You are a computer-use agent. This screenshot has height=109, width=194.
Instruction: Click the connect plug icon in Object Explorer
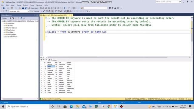coord(10,18)
